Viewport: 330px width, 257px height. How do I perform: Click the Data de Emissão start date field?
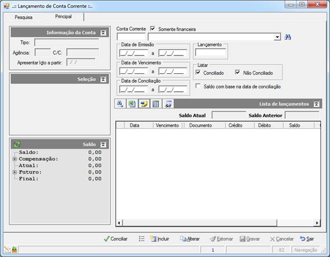tap(134, 53)
